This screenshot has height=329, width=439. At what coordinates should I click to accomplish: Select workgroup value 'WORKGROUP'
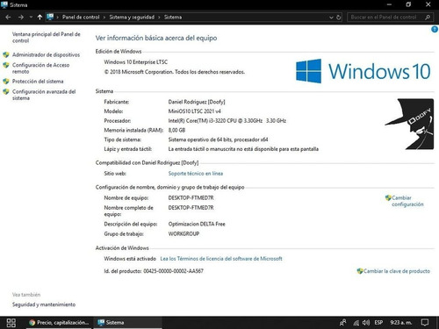(x=184, y=233)
